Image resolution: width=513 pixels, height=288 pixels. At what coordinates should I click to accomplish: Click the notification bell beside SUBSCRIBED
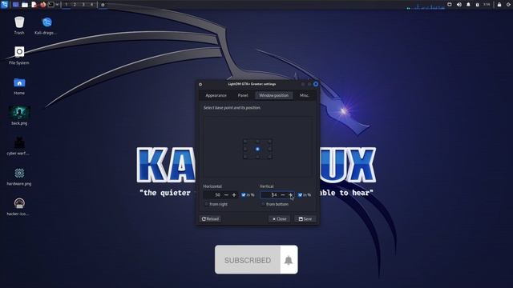(289, 260)
